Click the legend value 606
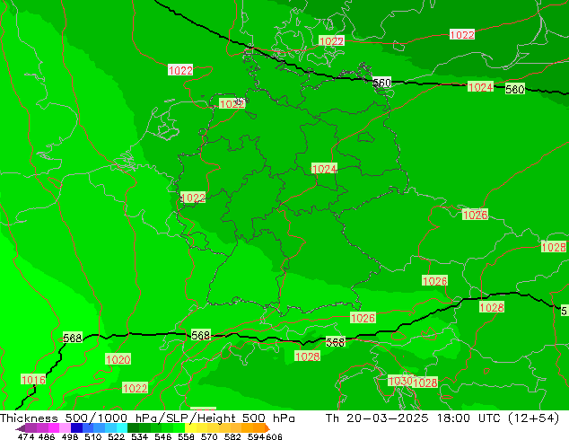 274,436
